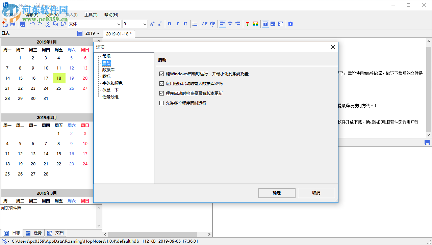
Task: Switch to the 任务 tab at bottom
Action: [x=34, y=233]
